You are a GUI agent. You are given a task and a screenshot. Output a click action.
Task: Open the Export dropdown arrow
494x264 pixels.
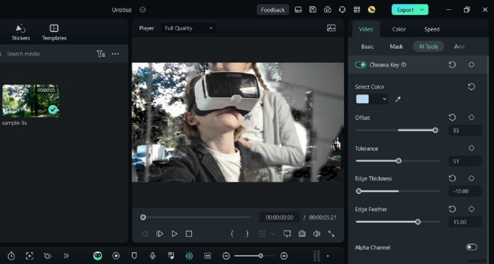tap(422, 10)
